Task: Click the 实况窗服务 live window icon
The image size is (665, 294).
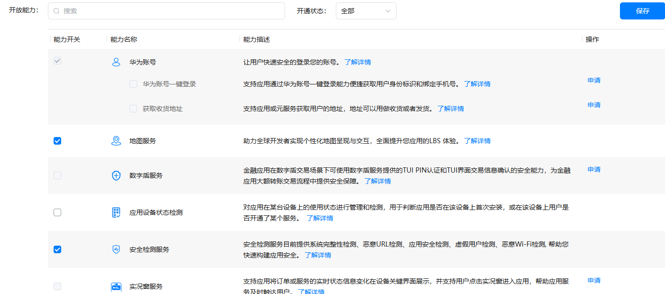Action: (116, 286)
